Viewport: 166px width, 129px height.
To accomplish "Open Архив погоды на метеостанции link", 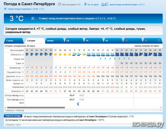I will coord(127,5).
